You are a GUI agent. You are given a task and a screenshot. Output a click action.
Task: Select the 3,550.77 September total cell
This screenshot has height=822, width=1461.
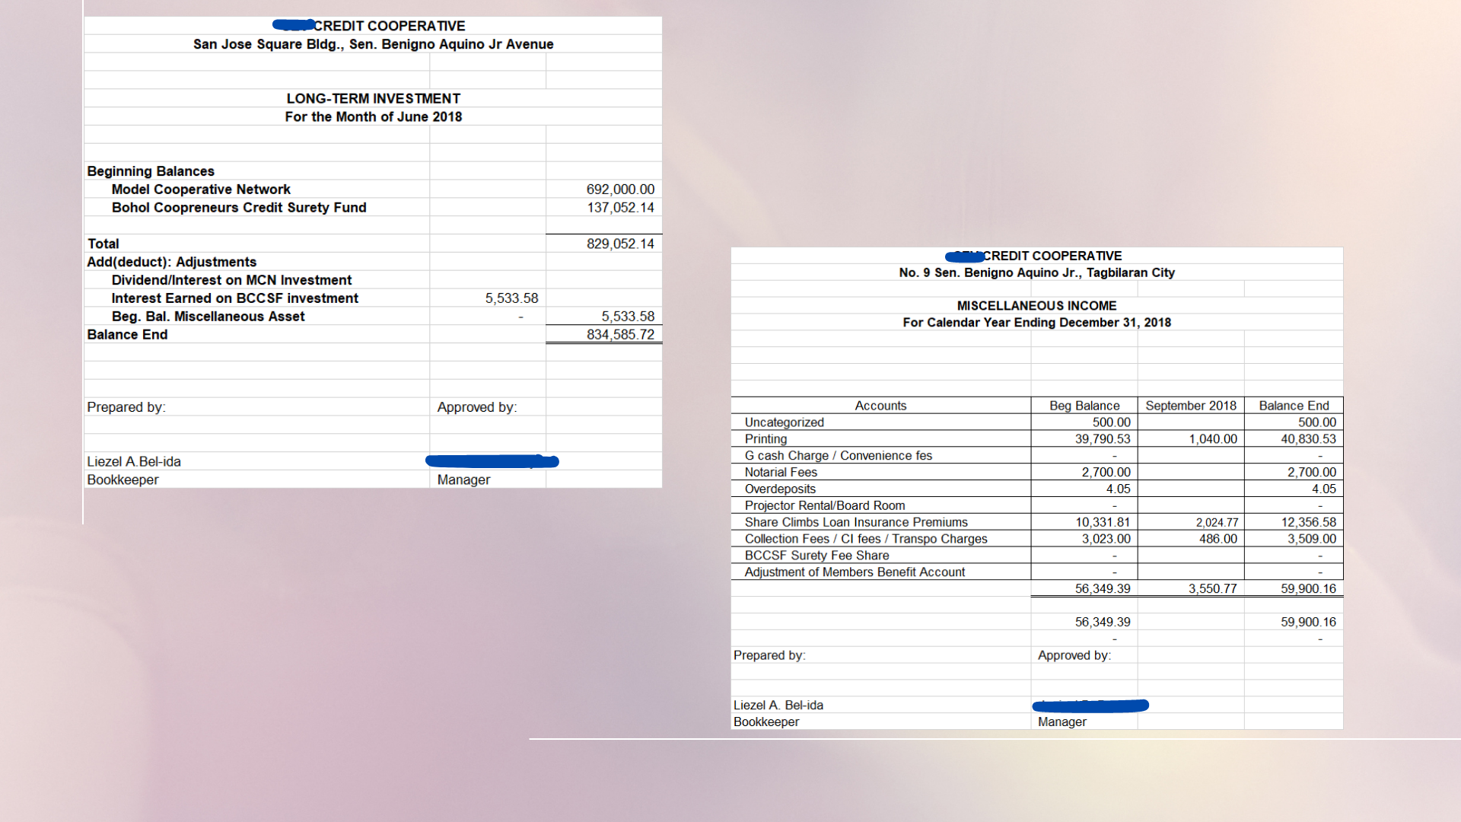(1212, 589)
